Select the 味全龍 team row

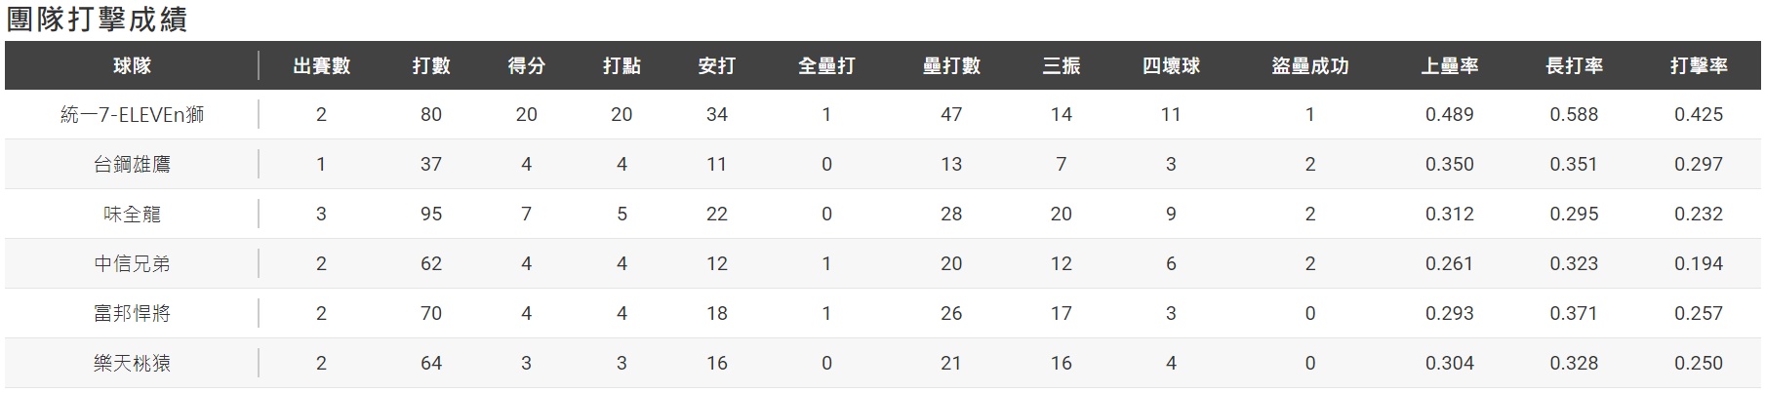[132, 215]
